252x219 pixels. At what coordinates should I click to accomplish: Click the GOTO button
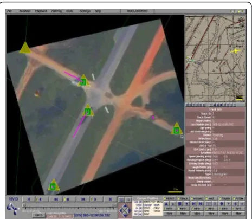click(x=38, y=215)
